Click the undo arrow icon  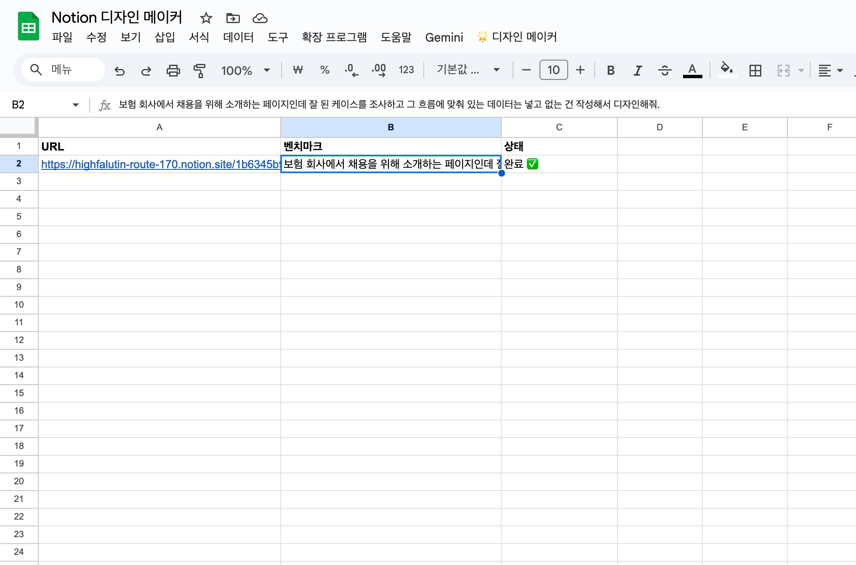pyautogui.click(x=120, y=71)
